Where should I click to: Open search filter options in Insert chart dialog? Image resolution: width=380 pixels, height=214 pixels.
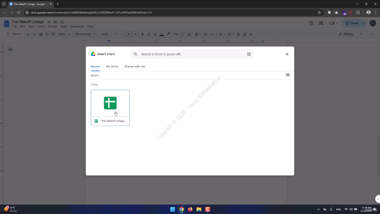pyautogui.click(x=249, y=54)
